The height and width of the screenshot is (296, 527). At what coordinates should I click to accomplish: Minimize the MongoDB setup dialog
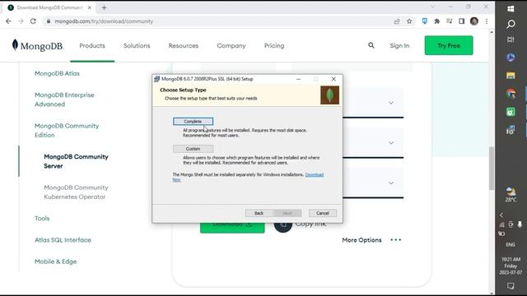[298, 79]
